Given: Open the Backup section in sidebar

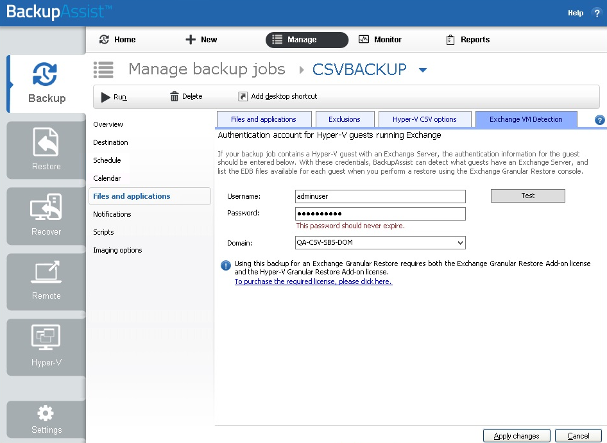Looking at the screenshot, I should [x=46, y=84].
